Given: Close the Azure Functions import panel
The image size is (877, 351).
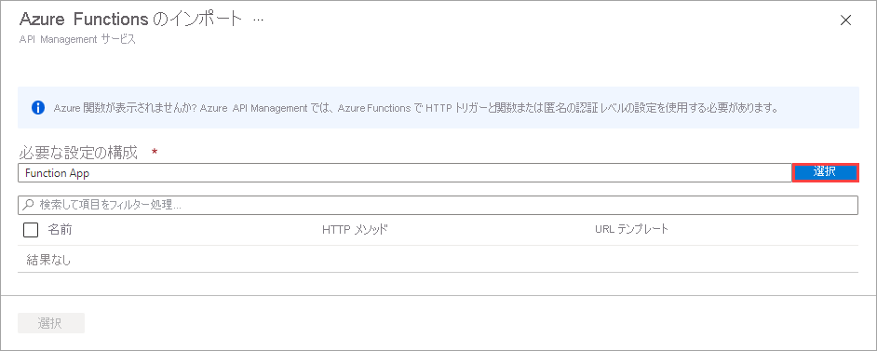Looking at the screenshot, I should (845, 20).
